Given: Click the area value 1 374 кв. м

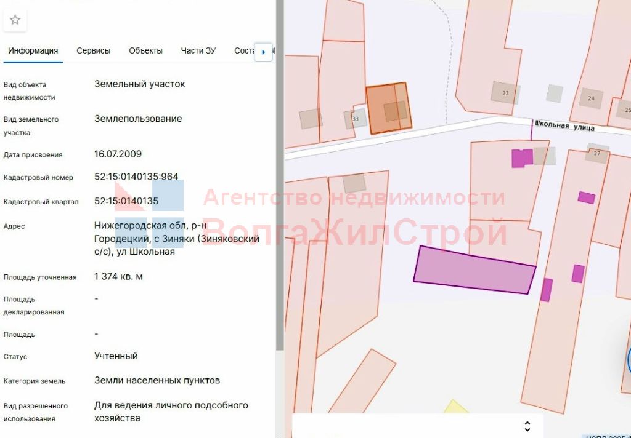Looking at the screenshot, I should tap(118, 276).
